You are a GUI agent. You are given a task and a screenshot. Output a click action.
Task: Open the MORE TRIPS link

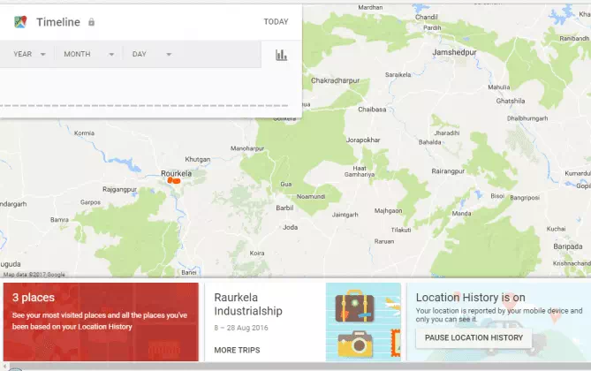pyautogui.click(x=237, y=351)
